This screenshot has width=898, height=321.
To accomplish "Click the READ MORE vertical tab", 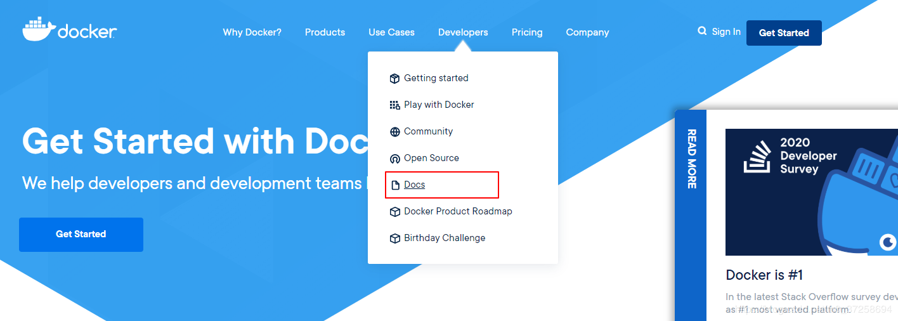I will pyautogui.click(x=691, y=216).
